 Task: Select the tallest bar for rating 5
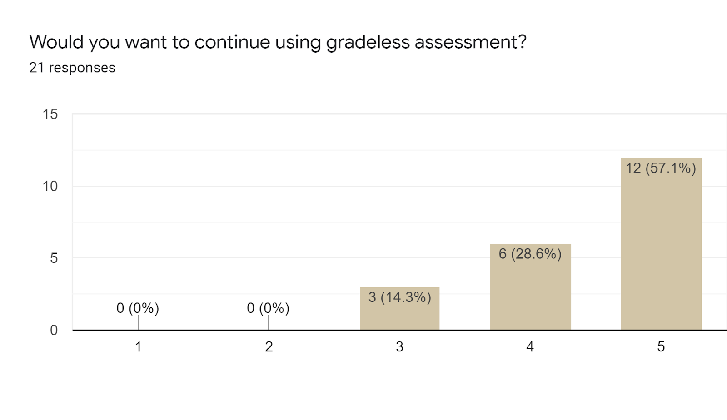[x=661, y=245]
